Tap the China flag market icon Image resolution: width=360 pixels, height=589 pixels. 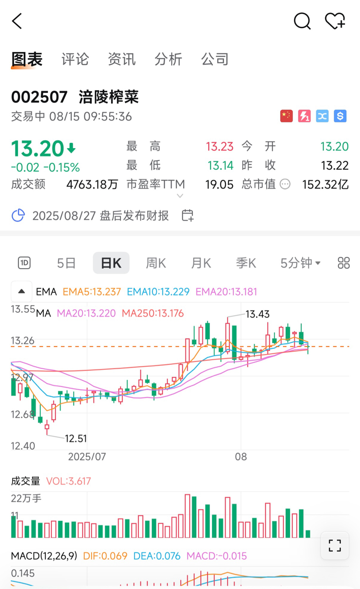pos(286,116)
